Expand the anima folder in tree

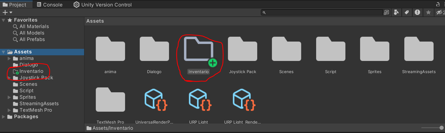point(9,59)
